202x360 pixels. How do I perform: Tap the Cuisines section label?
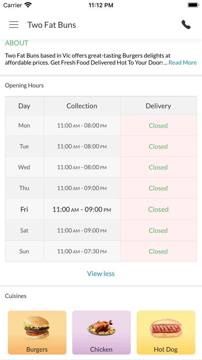point(16,296)
